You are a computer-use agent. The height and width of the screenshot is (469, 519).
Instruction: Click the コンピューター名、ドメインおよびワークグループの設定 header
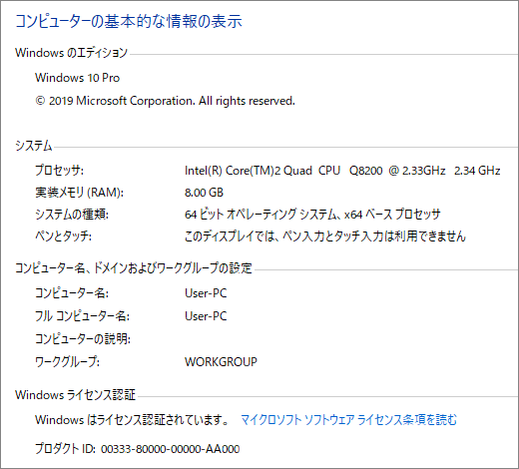pyautogui.click(x=134, y=267)
